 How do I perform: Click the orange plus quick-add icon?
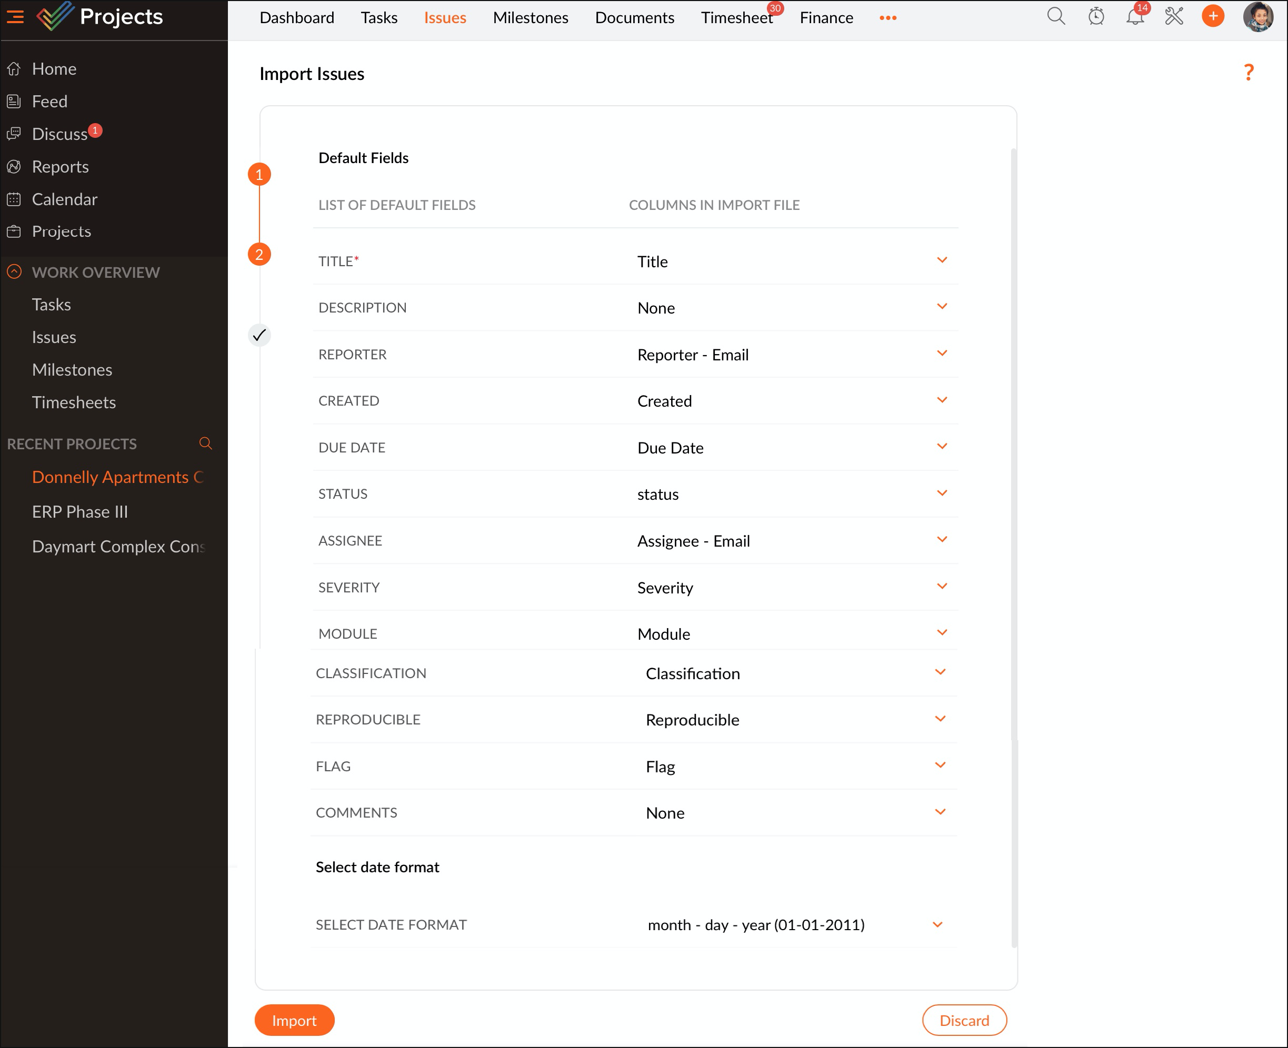(1213, 16)
